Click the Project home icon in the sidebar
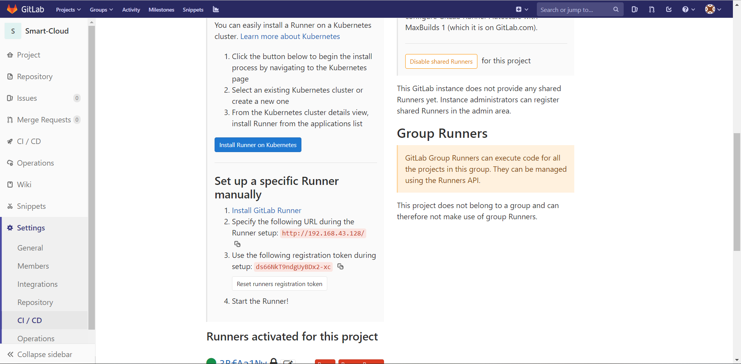The width and height of the screenshot is (741, 364). click(10, 55)
